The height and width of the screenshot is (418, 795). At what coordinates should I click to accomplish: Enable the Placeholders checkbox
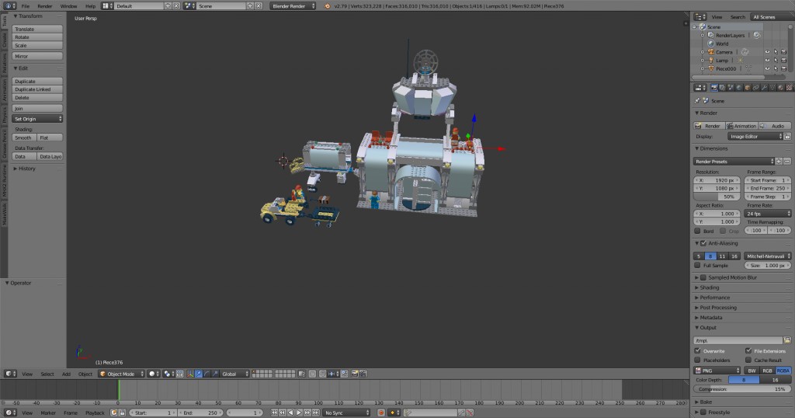(x=697, y=360)
